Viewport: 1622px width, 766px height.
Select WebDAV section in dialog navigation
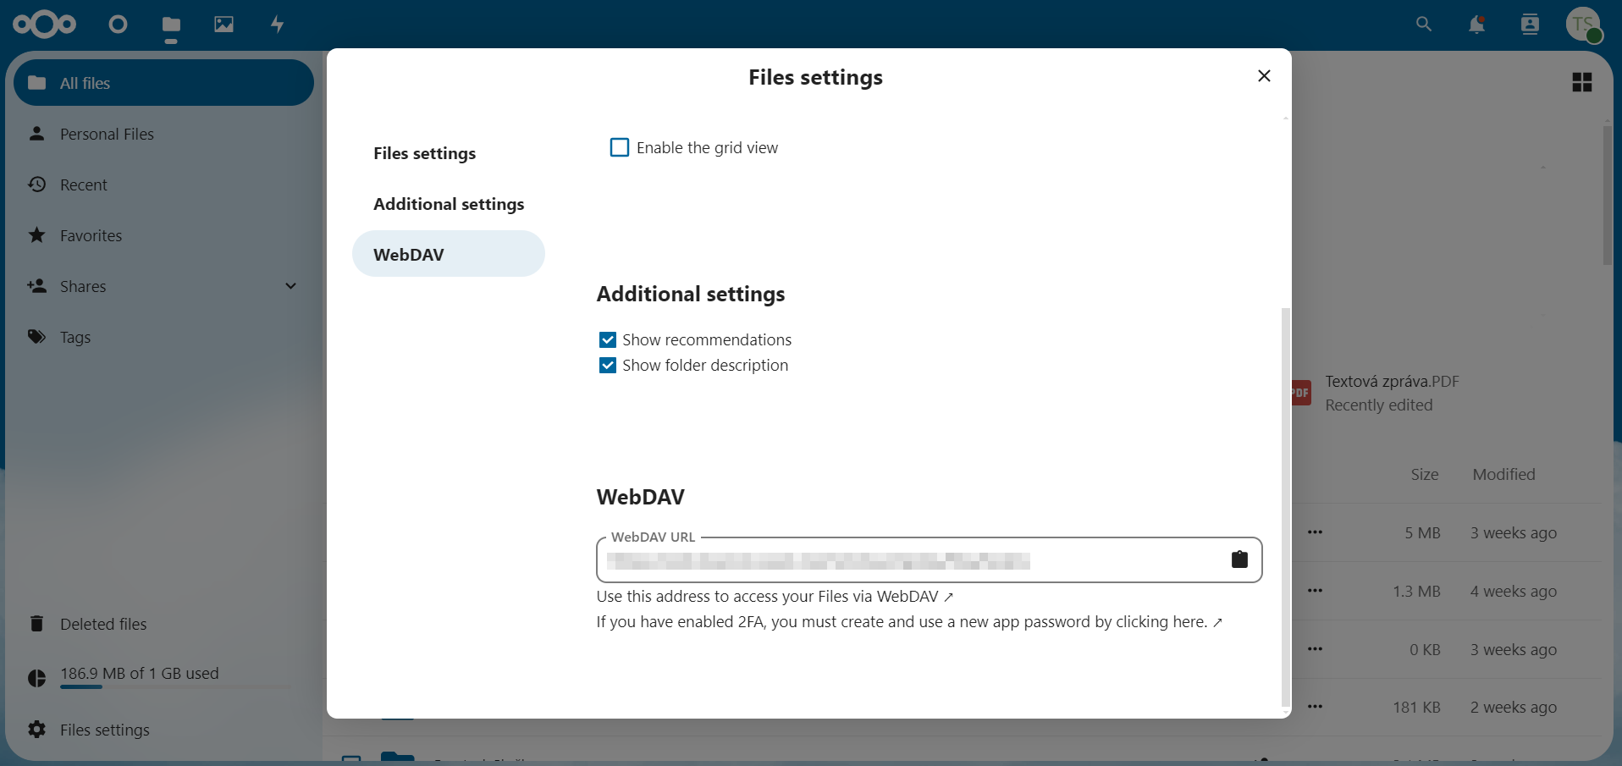448,254
